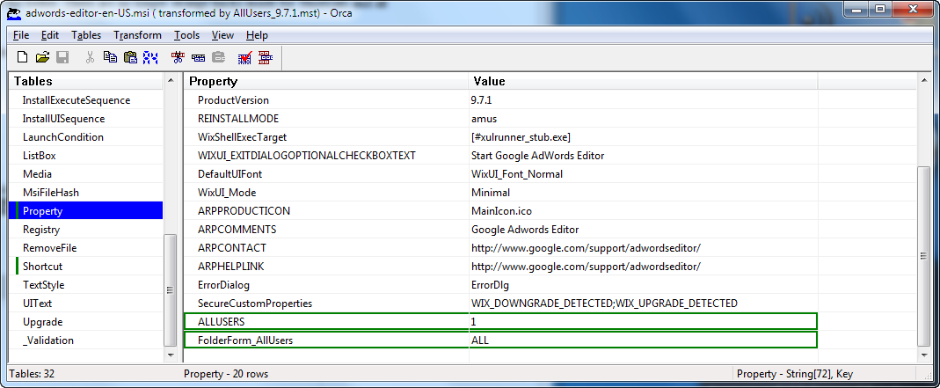The width and height of the screenshot is (940, 388).
Task: Open the Edit menu
Action: tap(50, 35)
